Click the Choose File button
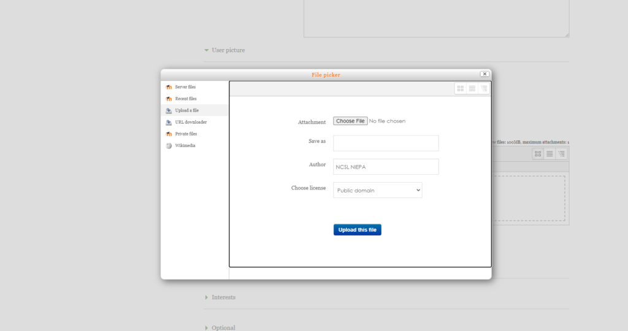This screenshot has height=331, width=628. [x=350, y=121]
